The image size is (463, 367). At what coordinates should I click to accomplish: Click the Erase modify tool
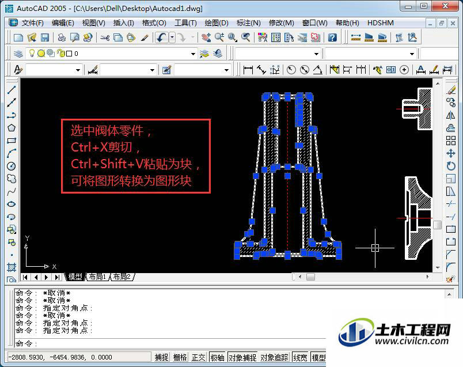(451, 90)
